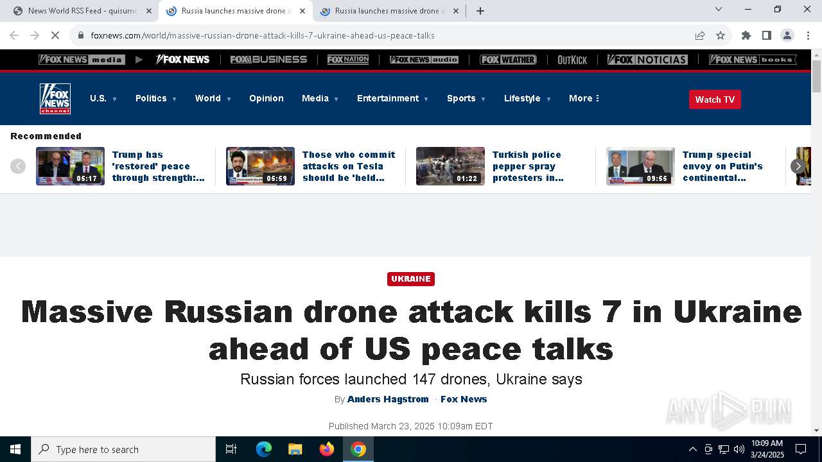
Task: Open Fox News Media network link
Action: [81, 60]
